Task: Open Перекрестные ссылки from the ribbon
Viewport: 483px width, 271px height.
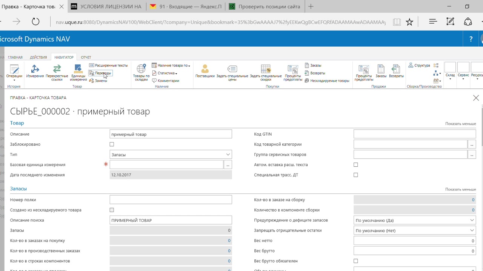Action: point(57,73)
